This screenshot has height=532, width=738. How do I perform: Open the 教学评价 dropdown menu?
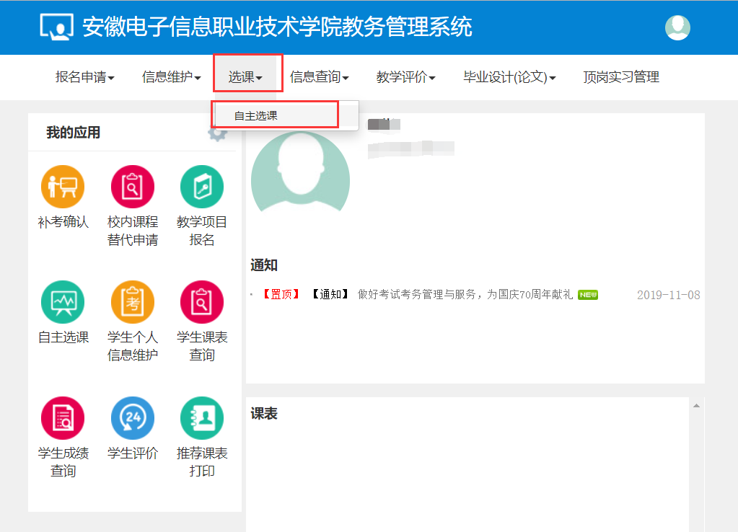[x=405, y=77]
